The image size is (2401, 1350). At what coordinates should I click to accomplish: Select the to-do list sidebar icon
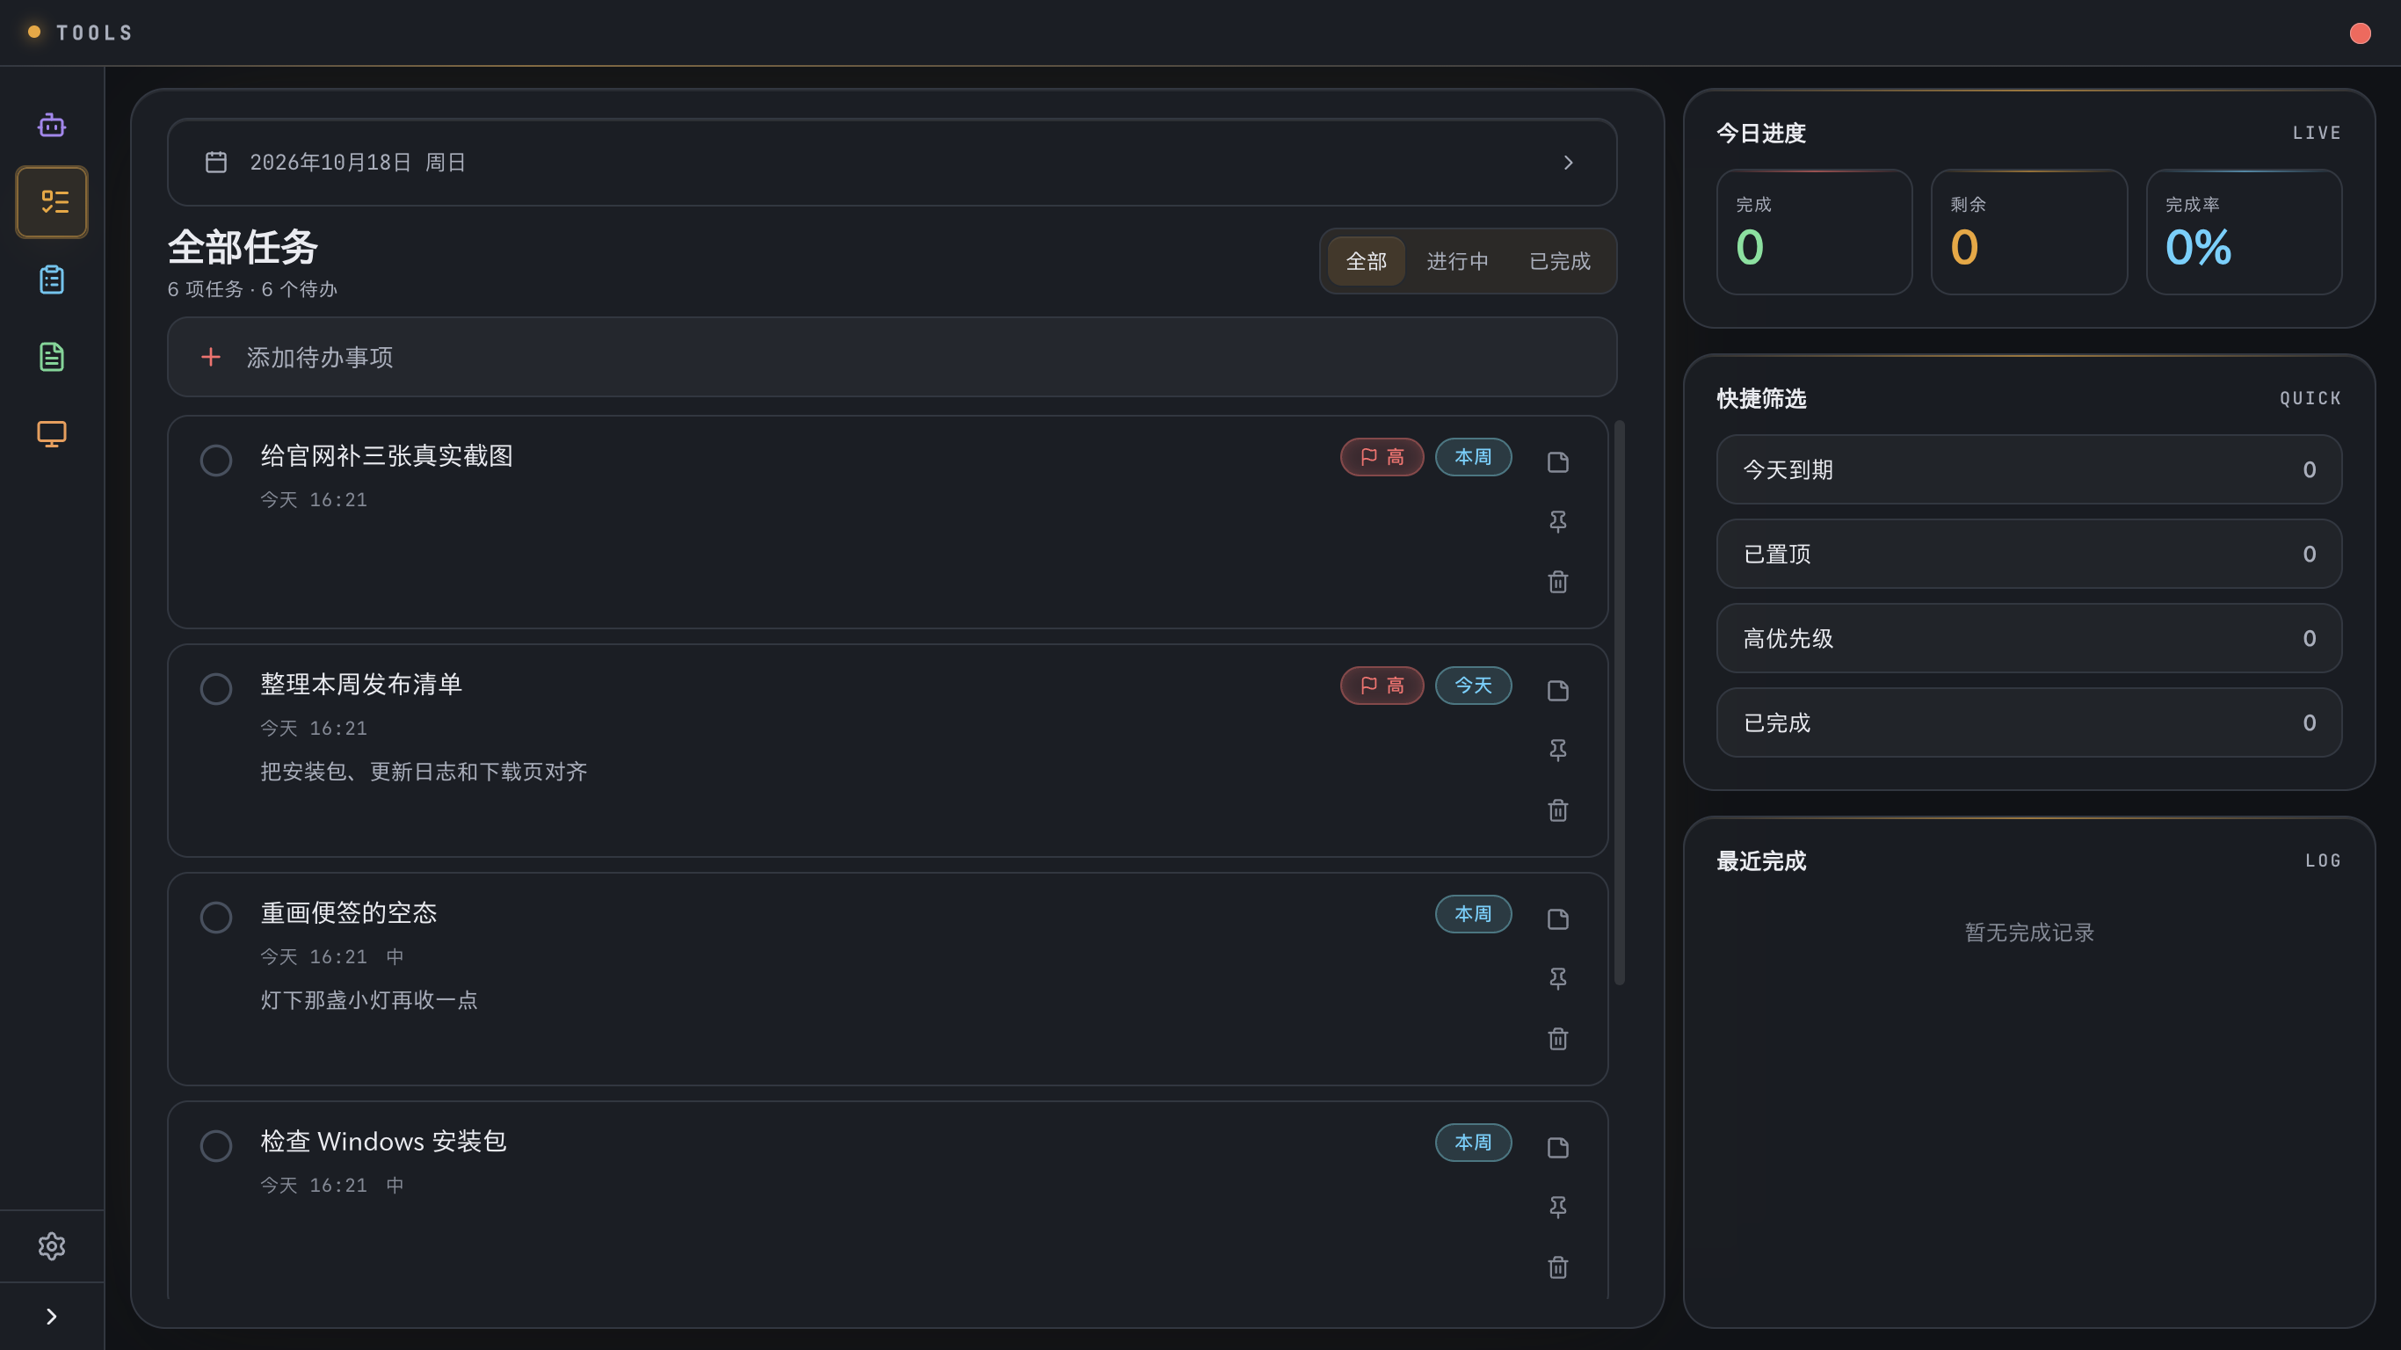(x=51, y=202)
